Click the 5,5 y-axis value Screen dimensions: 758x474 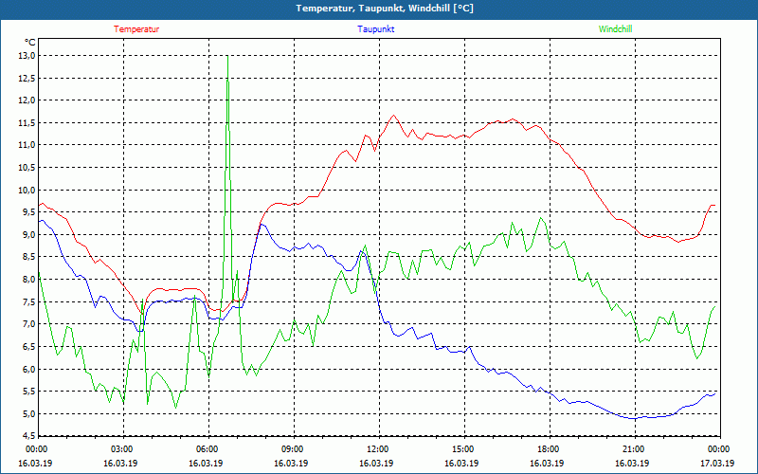(28, 392)
